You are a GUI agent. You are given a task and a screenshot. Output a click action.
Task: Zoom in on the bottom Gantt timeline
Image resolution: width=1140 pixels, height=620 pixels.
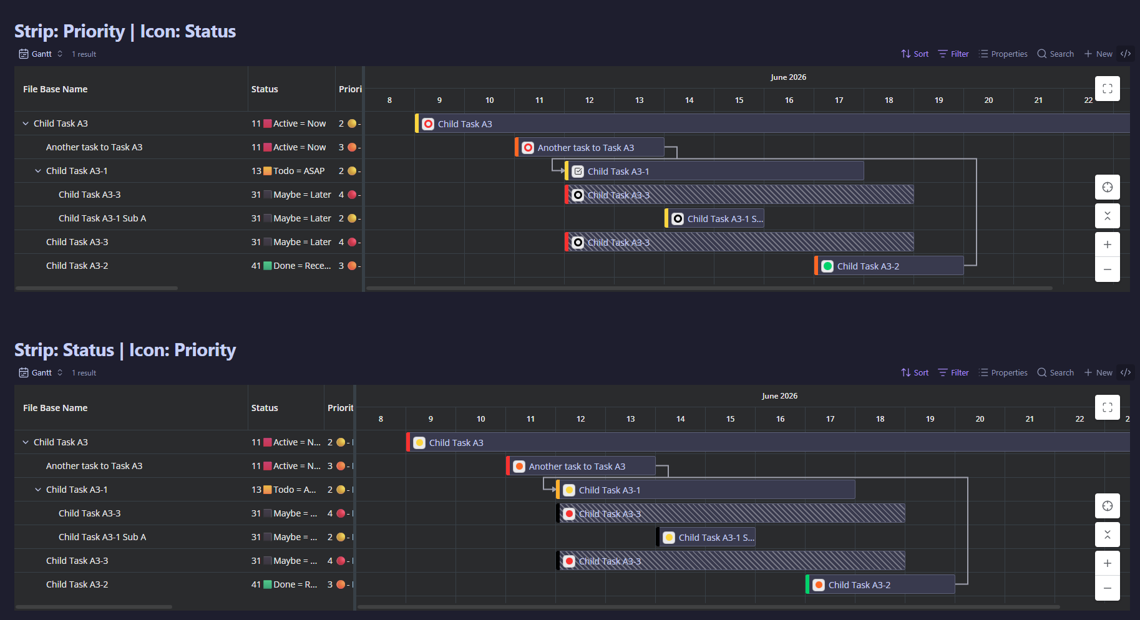click(1107, 563)
